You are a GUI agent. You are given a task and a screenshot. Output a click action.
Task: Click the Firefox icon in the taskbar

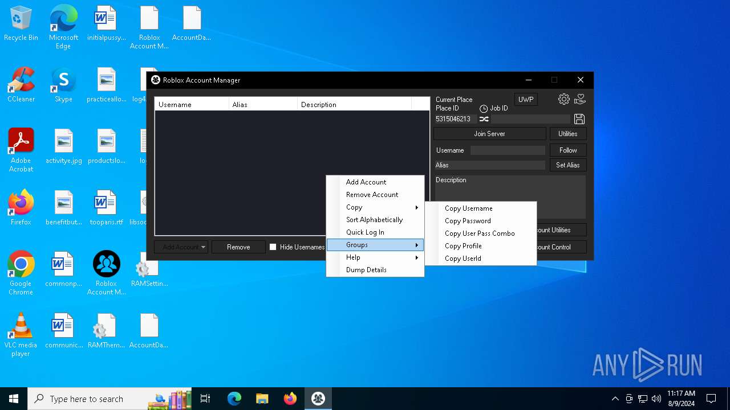click(x=290, y=399)
